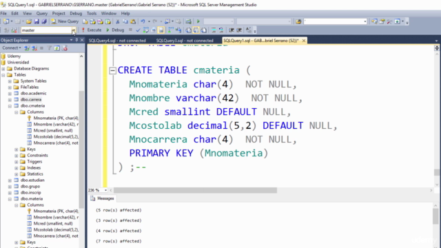This screenshot has height=248, width=441.
Task: Collapse the dbo.cmateria table node
Action: [10, 106]
